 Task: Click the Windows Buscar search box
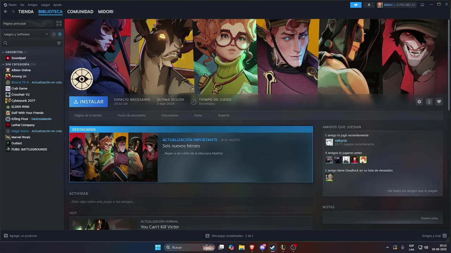click(x=190, y=247)
